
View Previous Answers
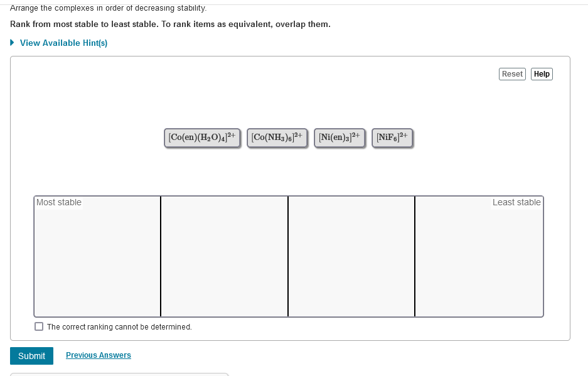click(x=98, y=355)
